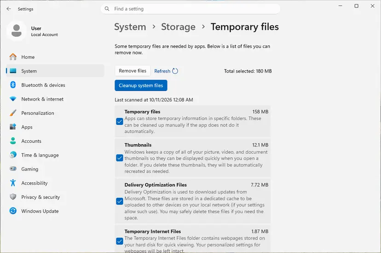
Task: Maximize the Settings window
Action: [357, 6]
